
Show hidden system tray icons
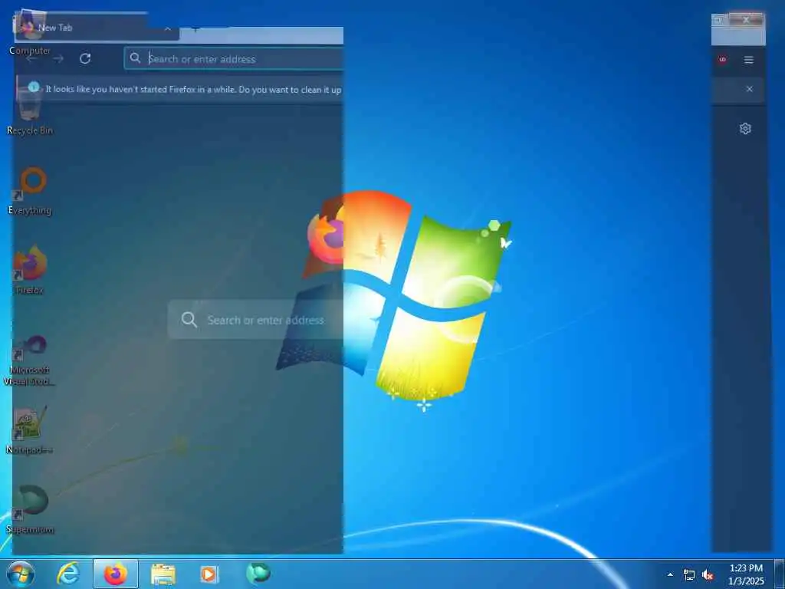point(670,574)
